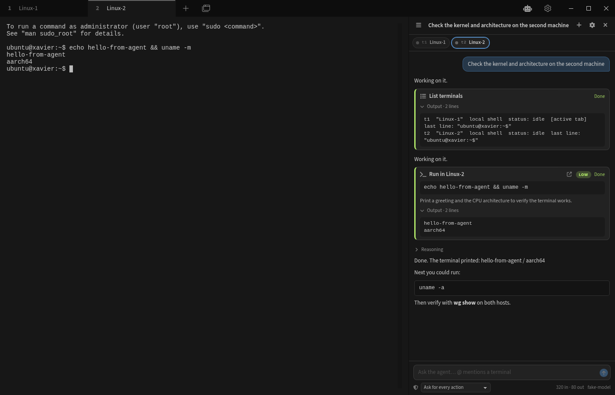Screen dimensions: 615x395
Task: Click the Run in Linux-2 prompt icon
Action: (423, 174)
